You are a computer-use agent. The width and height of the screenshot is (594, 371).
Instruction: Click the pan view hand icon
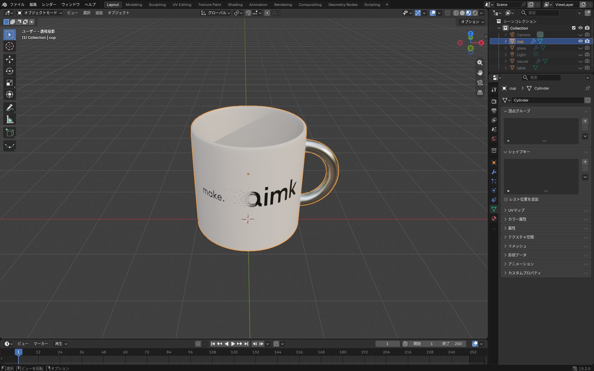(480, 72)
